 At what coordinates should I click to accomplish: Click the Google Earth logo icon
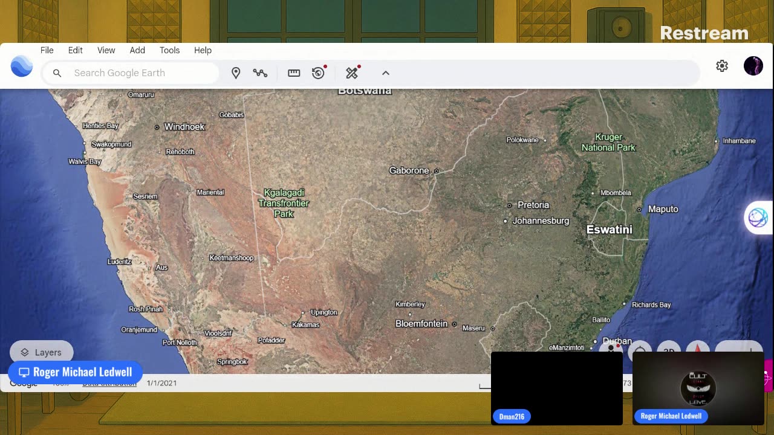click(22, 66)
